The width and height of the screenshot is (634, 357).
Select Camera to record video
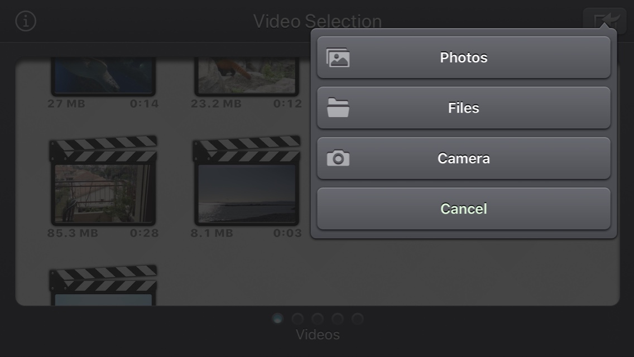(x=464, y=158)
